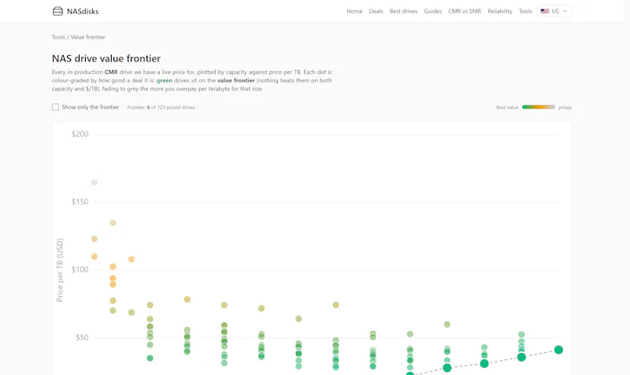630x375 pixels.
Task: Open the Reliability nav link
Action: (x=500, y=11)
